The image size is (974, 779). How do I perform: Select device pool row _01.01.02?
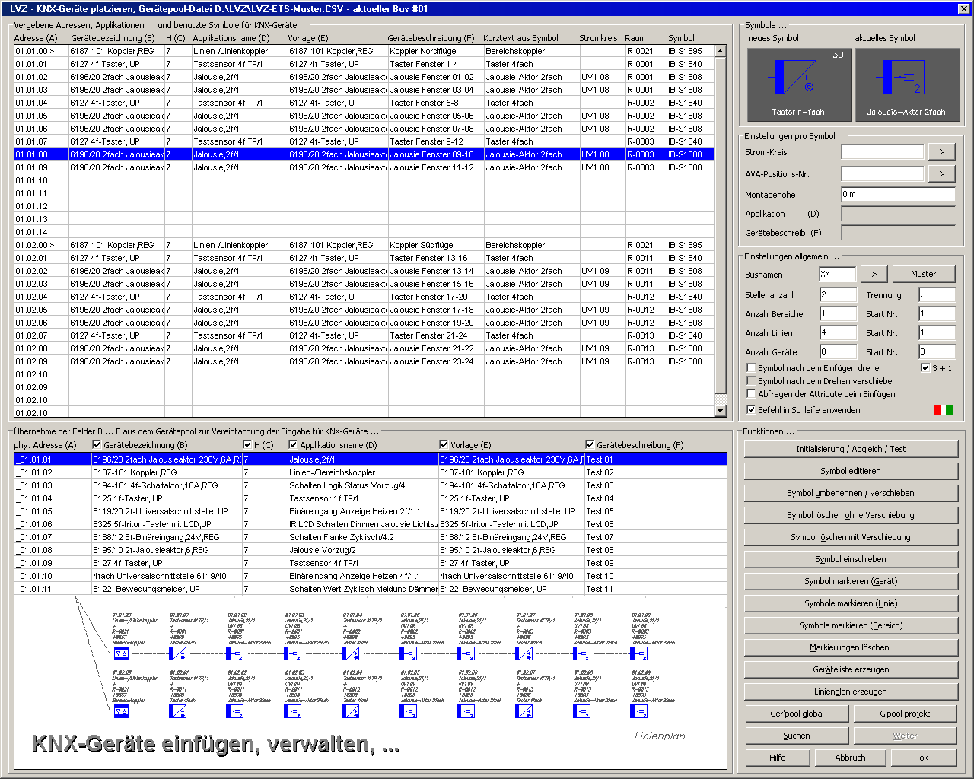(371, 472)
